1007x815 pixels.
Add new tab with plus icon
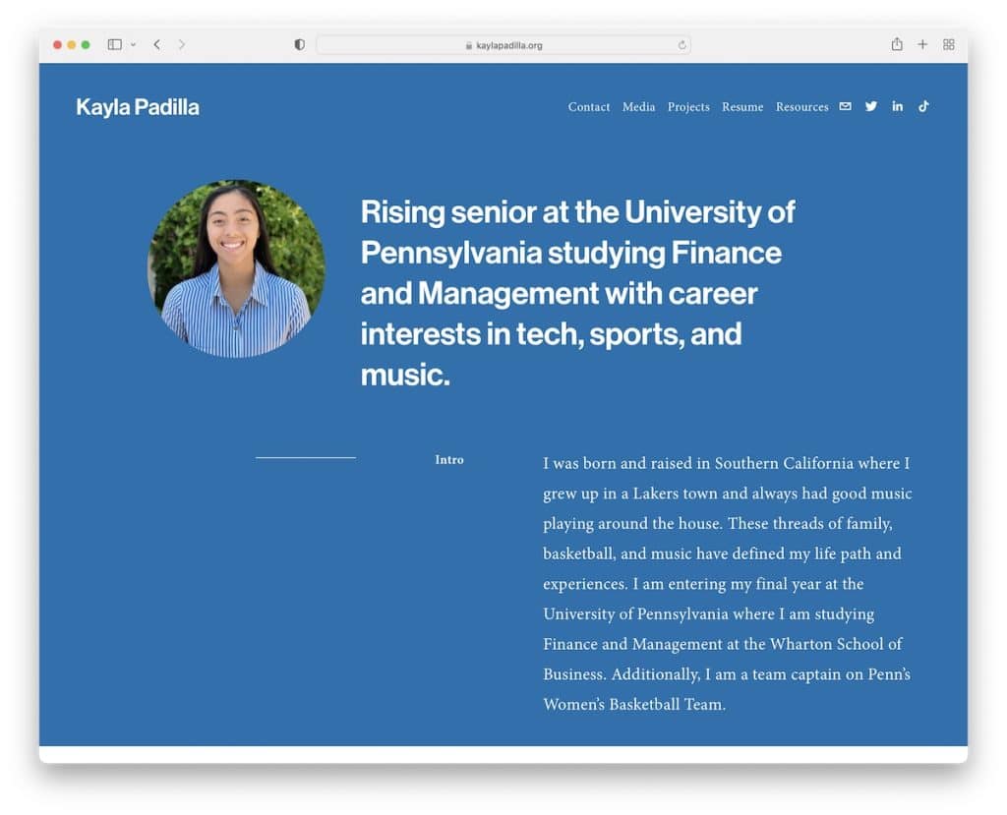[922, 44]
